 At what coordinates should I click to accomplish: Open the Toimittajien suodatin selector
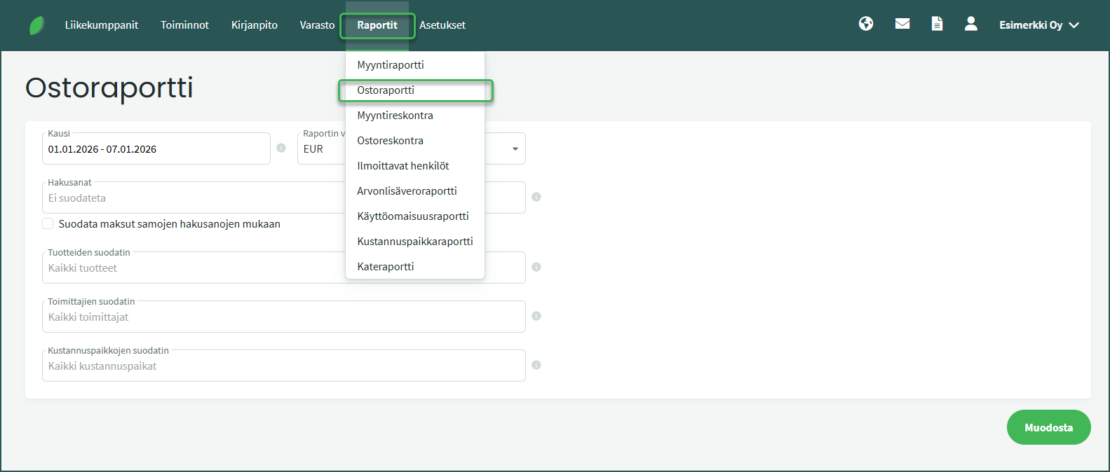tap(283, 317)
